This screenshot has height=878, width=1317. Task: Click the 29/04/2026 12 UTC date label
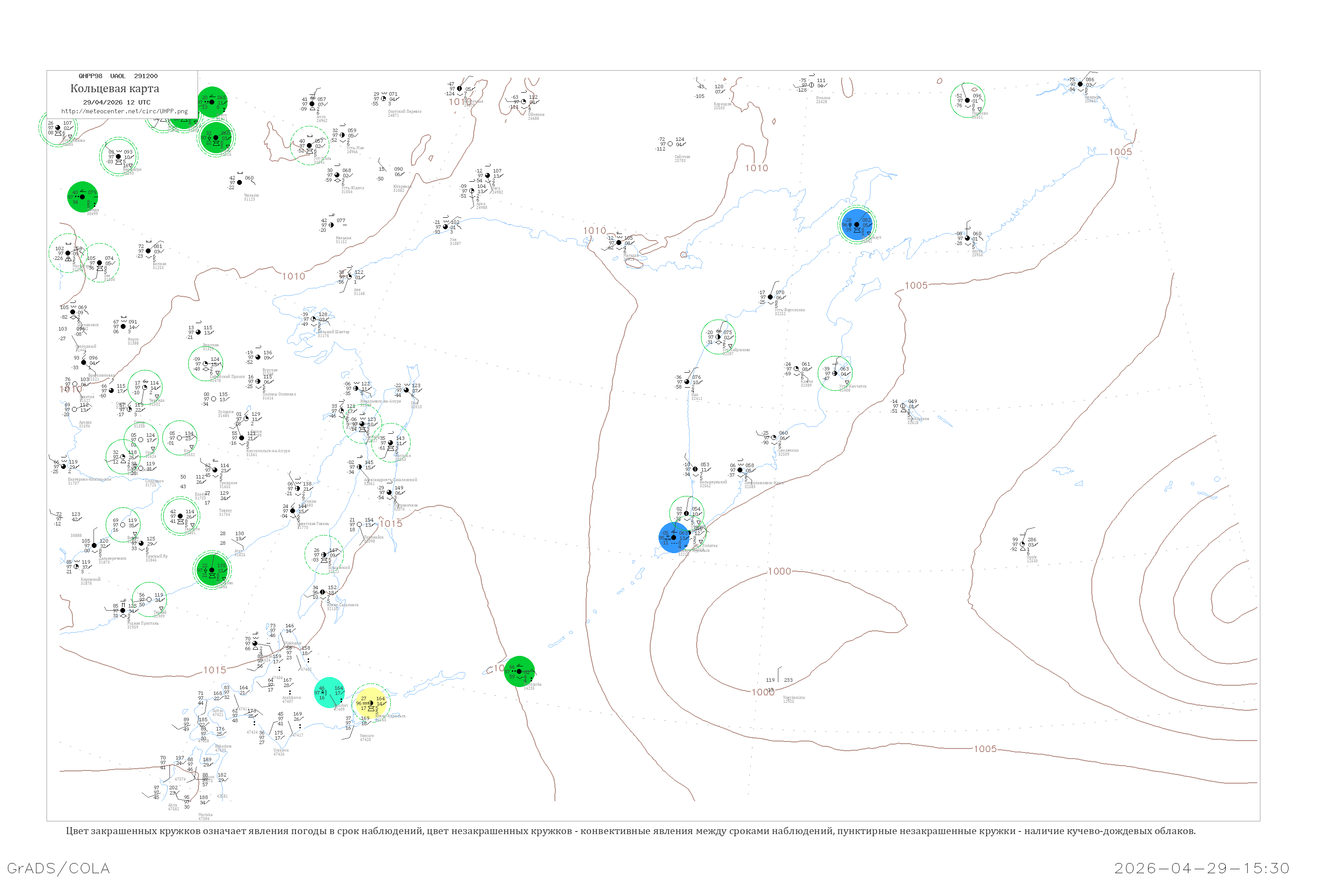coord(116,102)
